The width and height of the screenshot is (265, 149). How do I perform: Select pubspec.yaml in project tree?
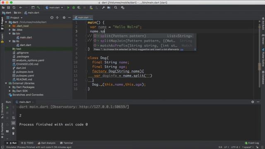[x=25, y=76]
